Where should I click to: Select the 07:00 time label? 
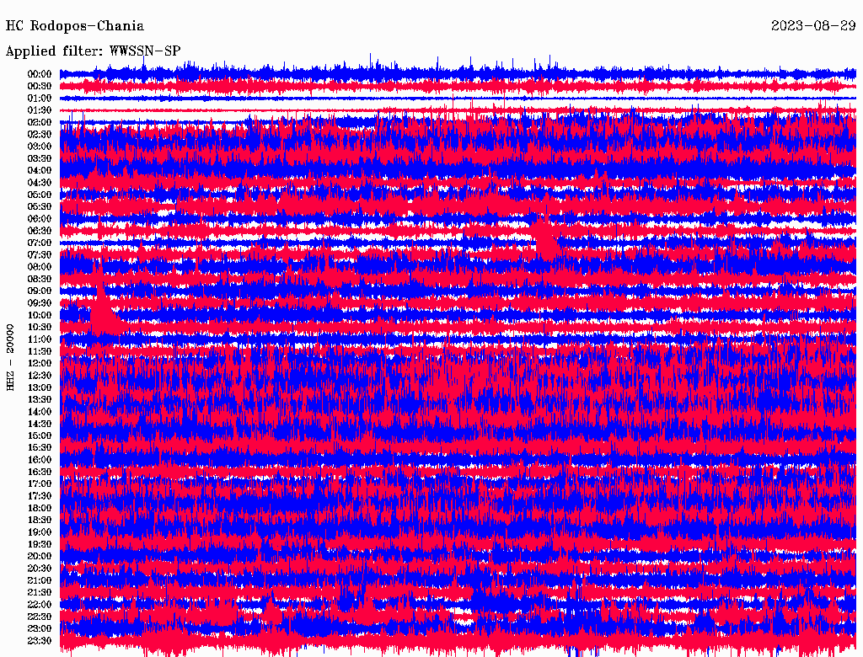[40, 243]
